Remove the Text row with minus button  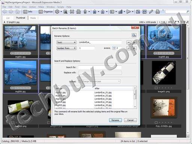tap(129, 42)
